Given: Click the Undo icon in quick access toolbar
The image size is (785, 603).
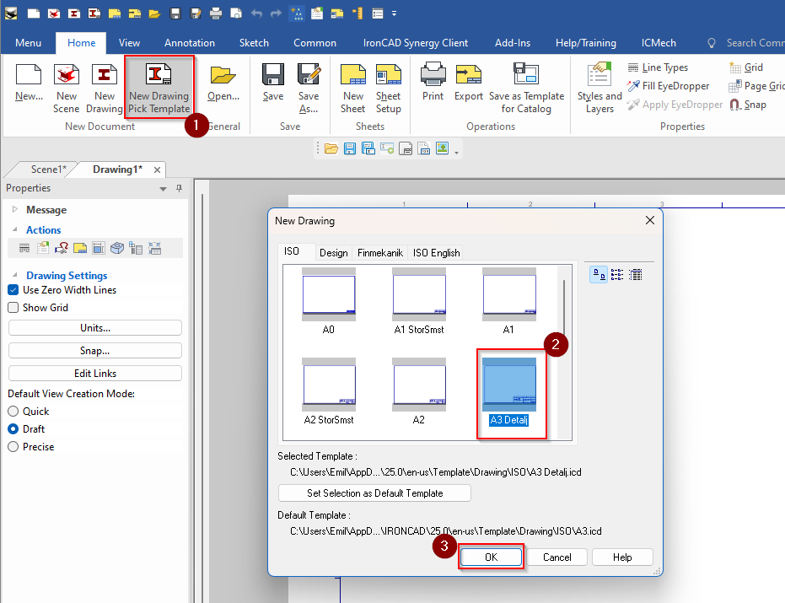Looking at the screenshot, I should pyautogui.click(x=257, y=13).
